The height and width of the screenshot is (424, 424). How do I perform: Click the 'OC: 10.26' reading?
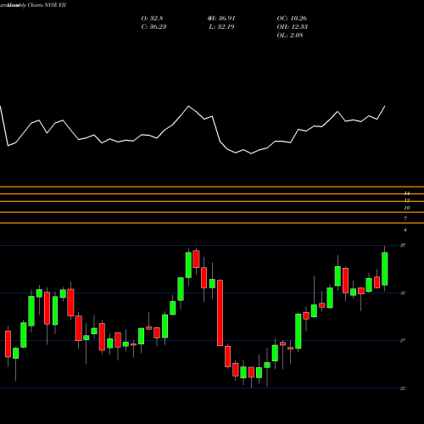tap(292, 19)
